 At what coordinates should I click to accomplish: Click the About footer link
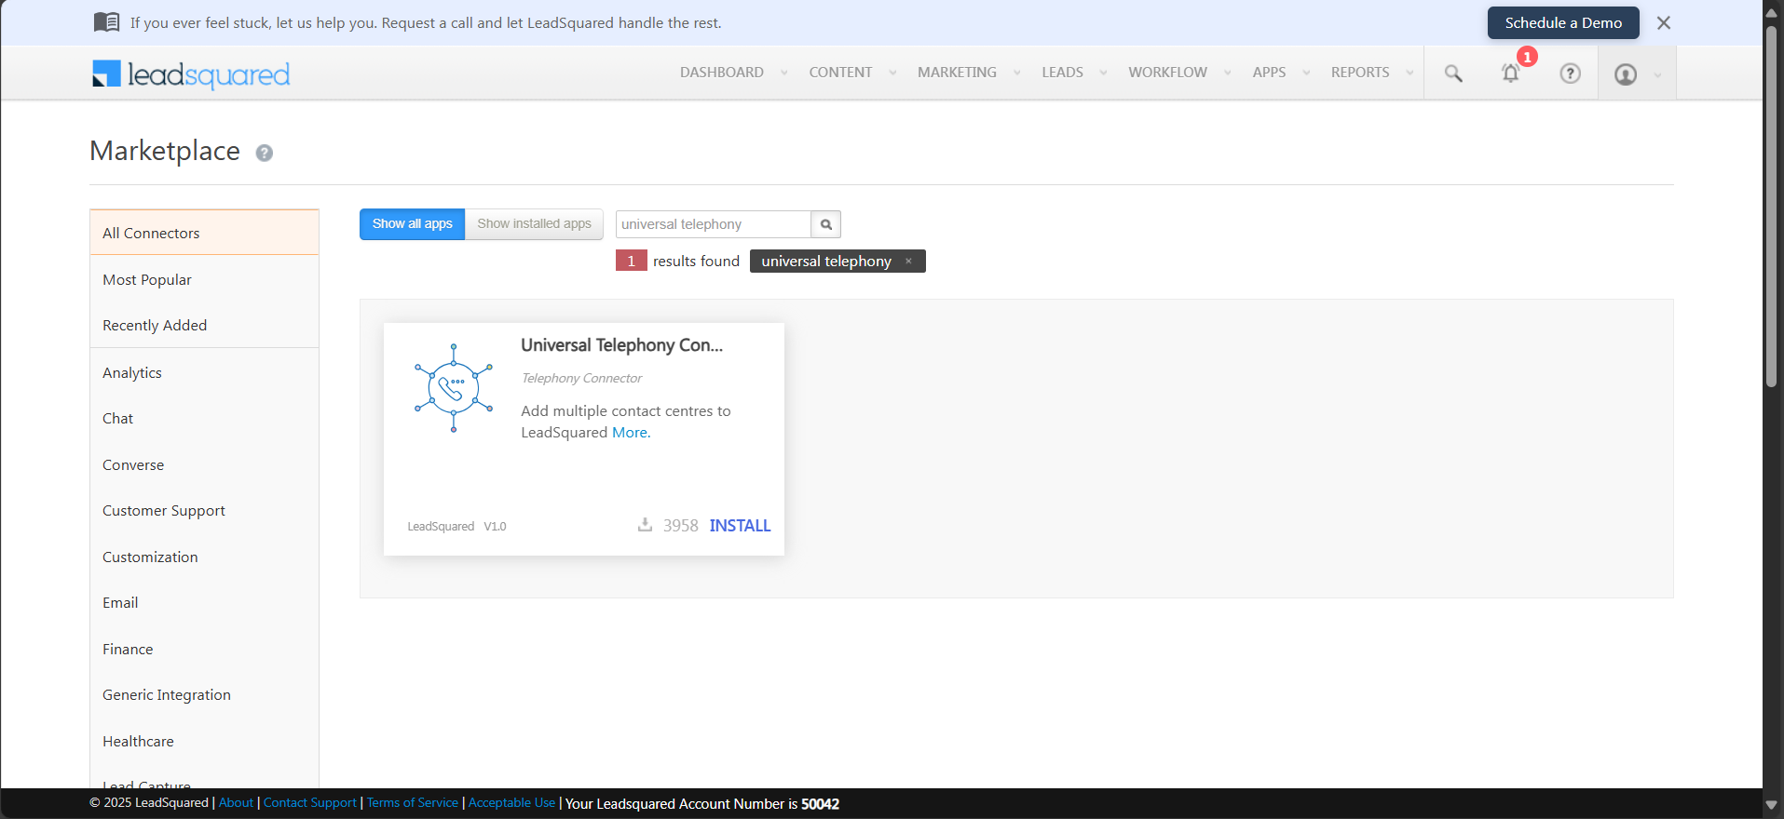[x=236, y=803]
